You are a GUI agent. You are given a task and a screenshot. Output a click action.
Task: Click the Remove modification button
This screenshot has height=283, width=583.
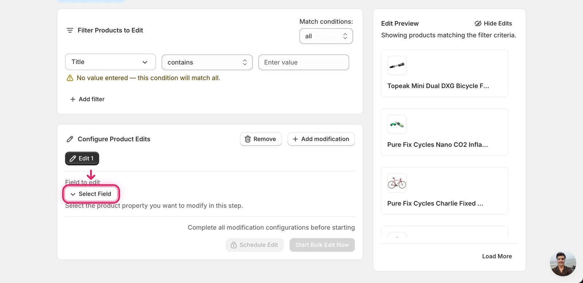pyautogui.click(x=261, y=139)
